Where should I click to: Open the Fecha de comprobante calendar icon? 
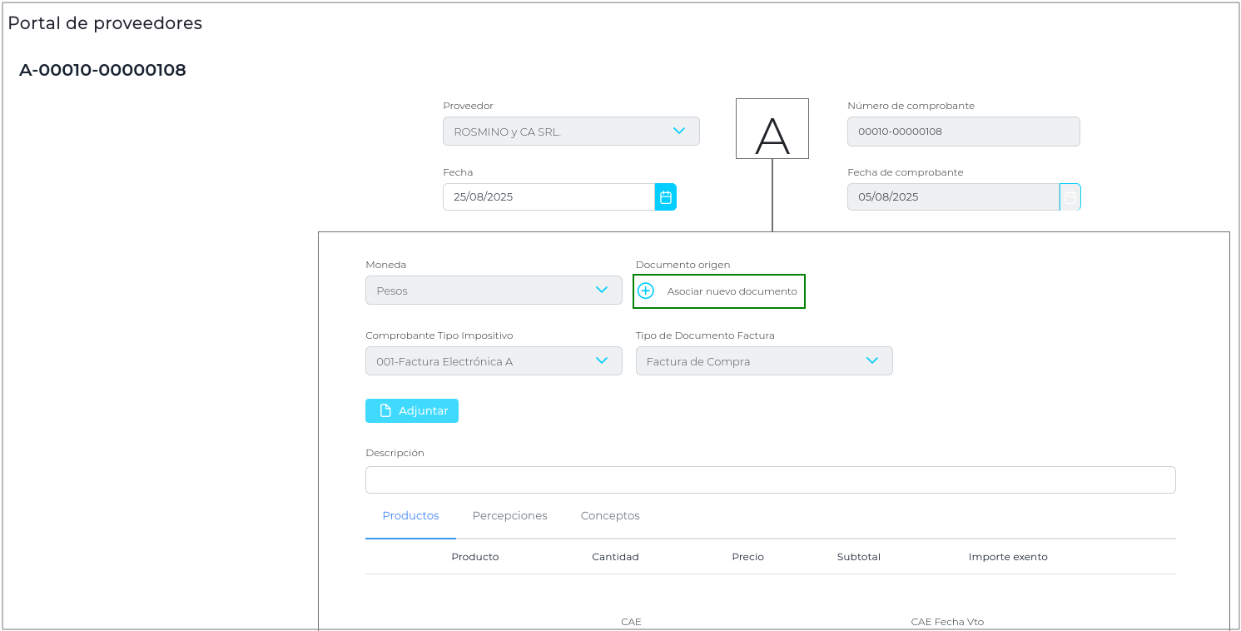pyautogui.click(x=1070, y=197)
